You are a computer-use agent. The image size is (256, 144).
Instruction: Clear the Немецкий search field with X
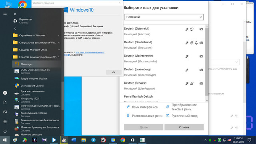click(x=201, y=17)
